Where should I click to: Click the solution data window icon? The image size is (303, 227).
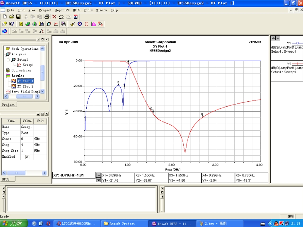[x=63, y=24]
